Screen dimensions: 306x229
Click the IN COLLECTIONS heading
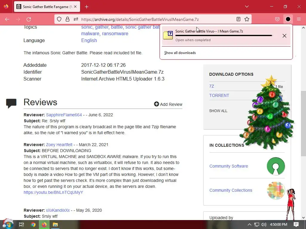pyautogui.click(x=227, y=145)
